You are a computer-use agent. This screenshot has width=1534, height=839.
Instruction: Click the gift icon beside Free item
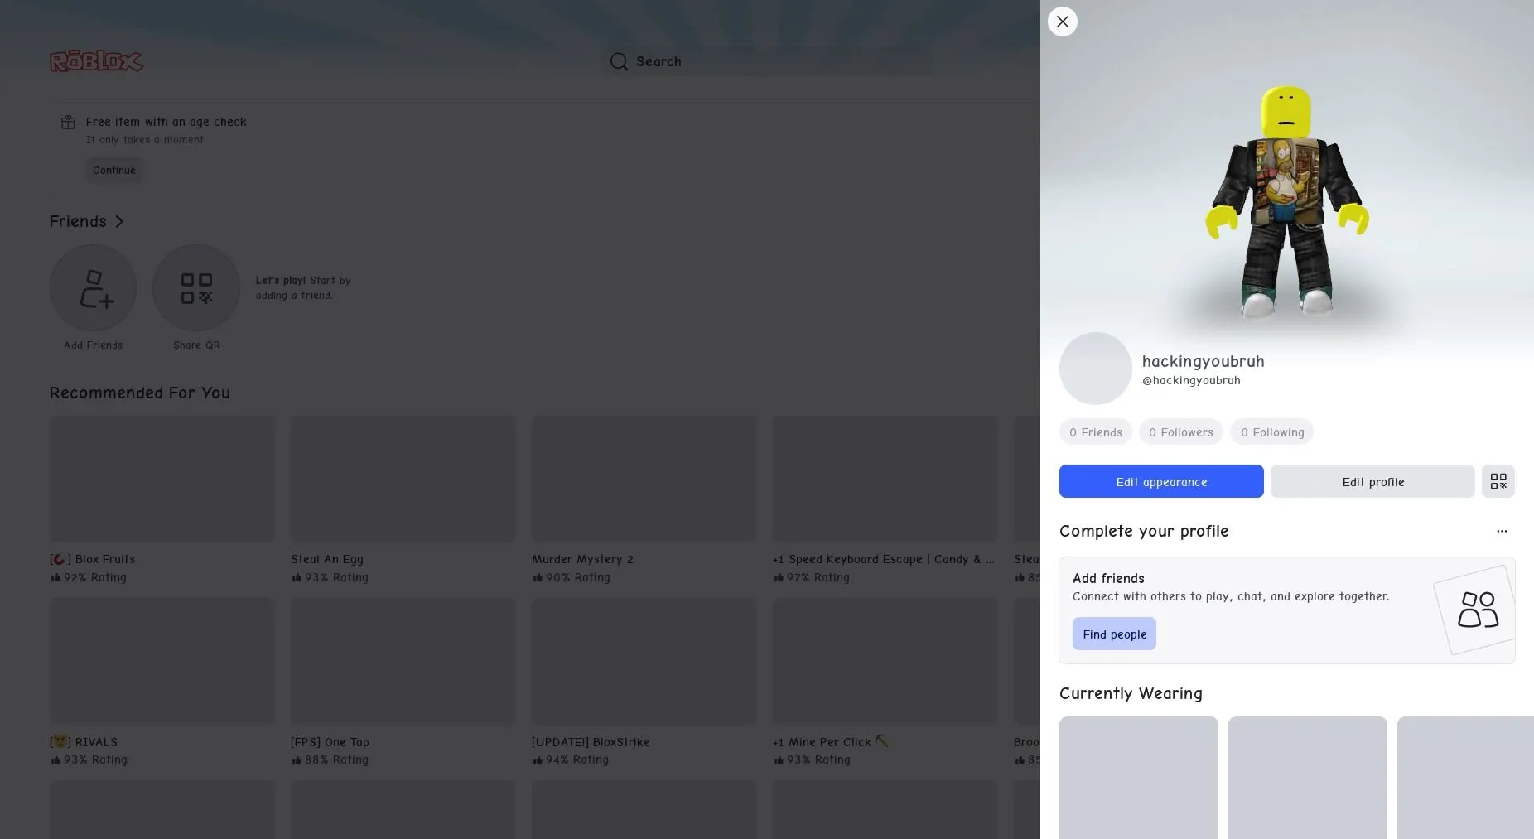[x=68, y=123]
